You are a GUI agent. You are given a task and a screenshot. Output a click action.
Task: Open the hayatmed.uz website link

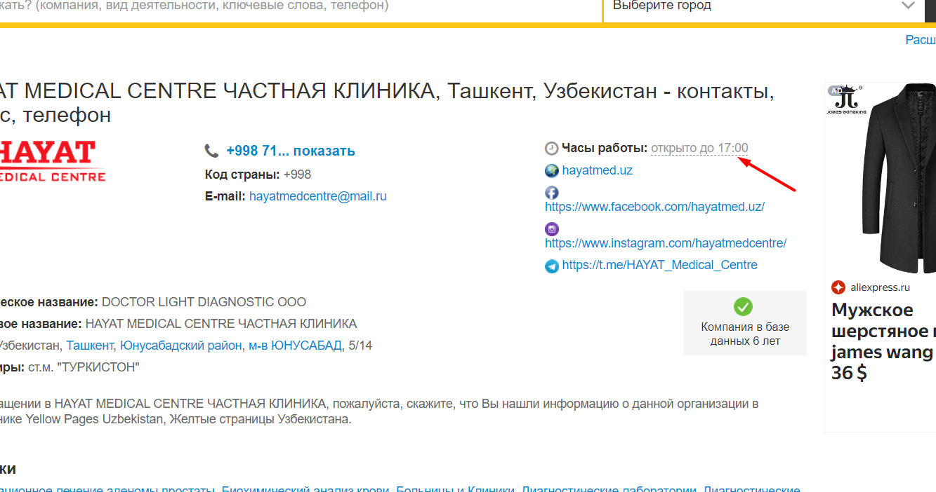point(598,170)
